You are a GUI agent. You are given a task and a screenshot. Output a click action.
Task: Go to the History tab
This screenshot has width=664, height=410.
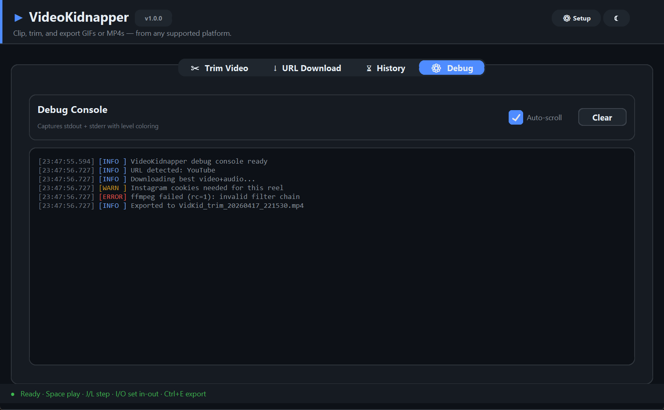385,68
